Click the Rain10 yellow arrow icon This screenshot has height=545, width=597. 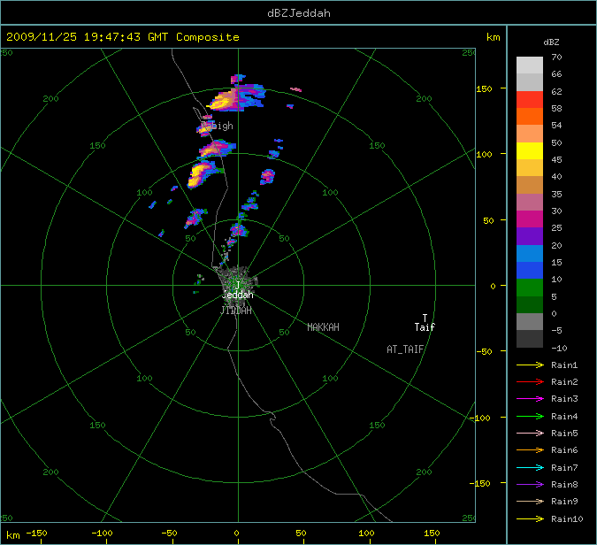(530, 518)
